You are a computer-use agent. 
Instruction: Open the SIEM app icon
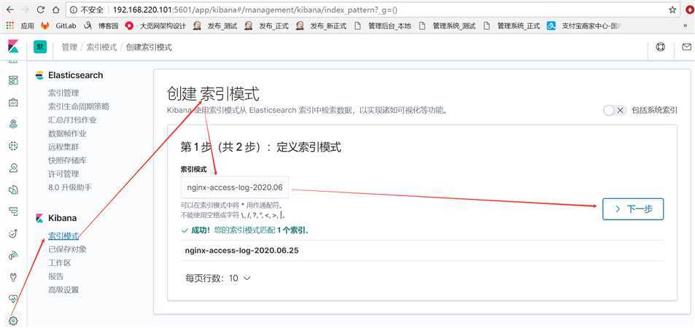point(13,255)
